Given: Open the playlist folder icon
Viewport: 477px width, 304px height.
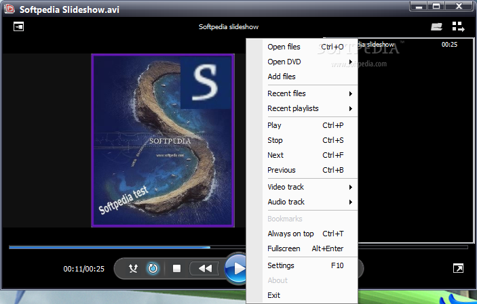Looking at the screenshot, I should 436,26.
